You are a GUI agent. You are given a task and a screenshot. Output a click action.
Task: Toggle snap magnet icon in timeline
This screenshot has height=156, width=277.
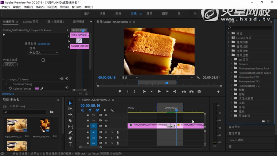(x=90, y=110)
